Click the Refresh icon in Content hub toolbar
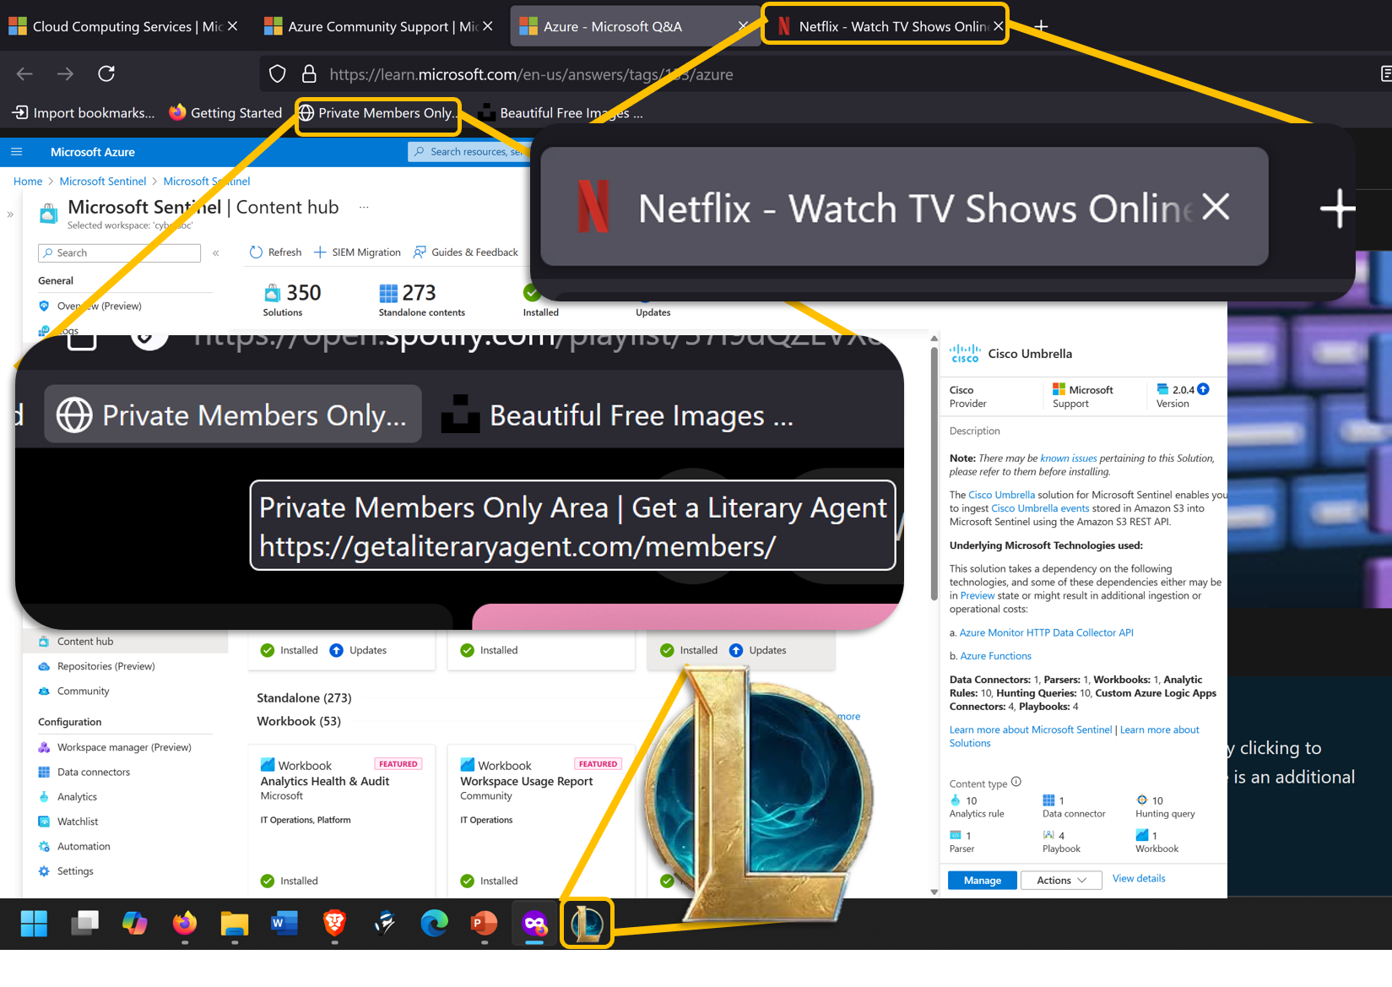 click(257, 252)
